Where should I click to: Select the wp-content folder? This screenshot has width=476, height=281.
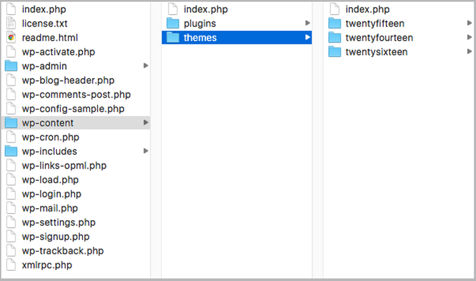tap(76, 122)
